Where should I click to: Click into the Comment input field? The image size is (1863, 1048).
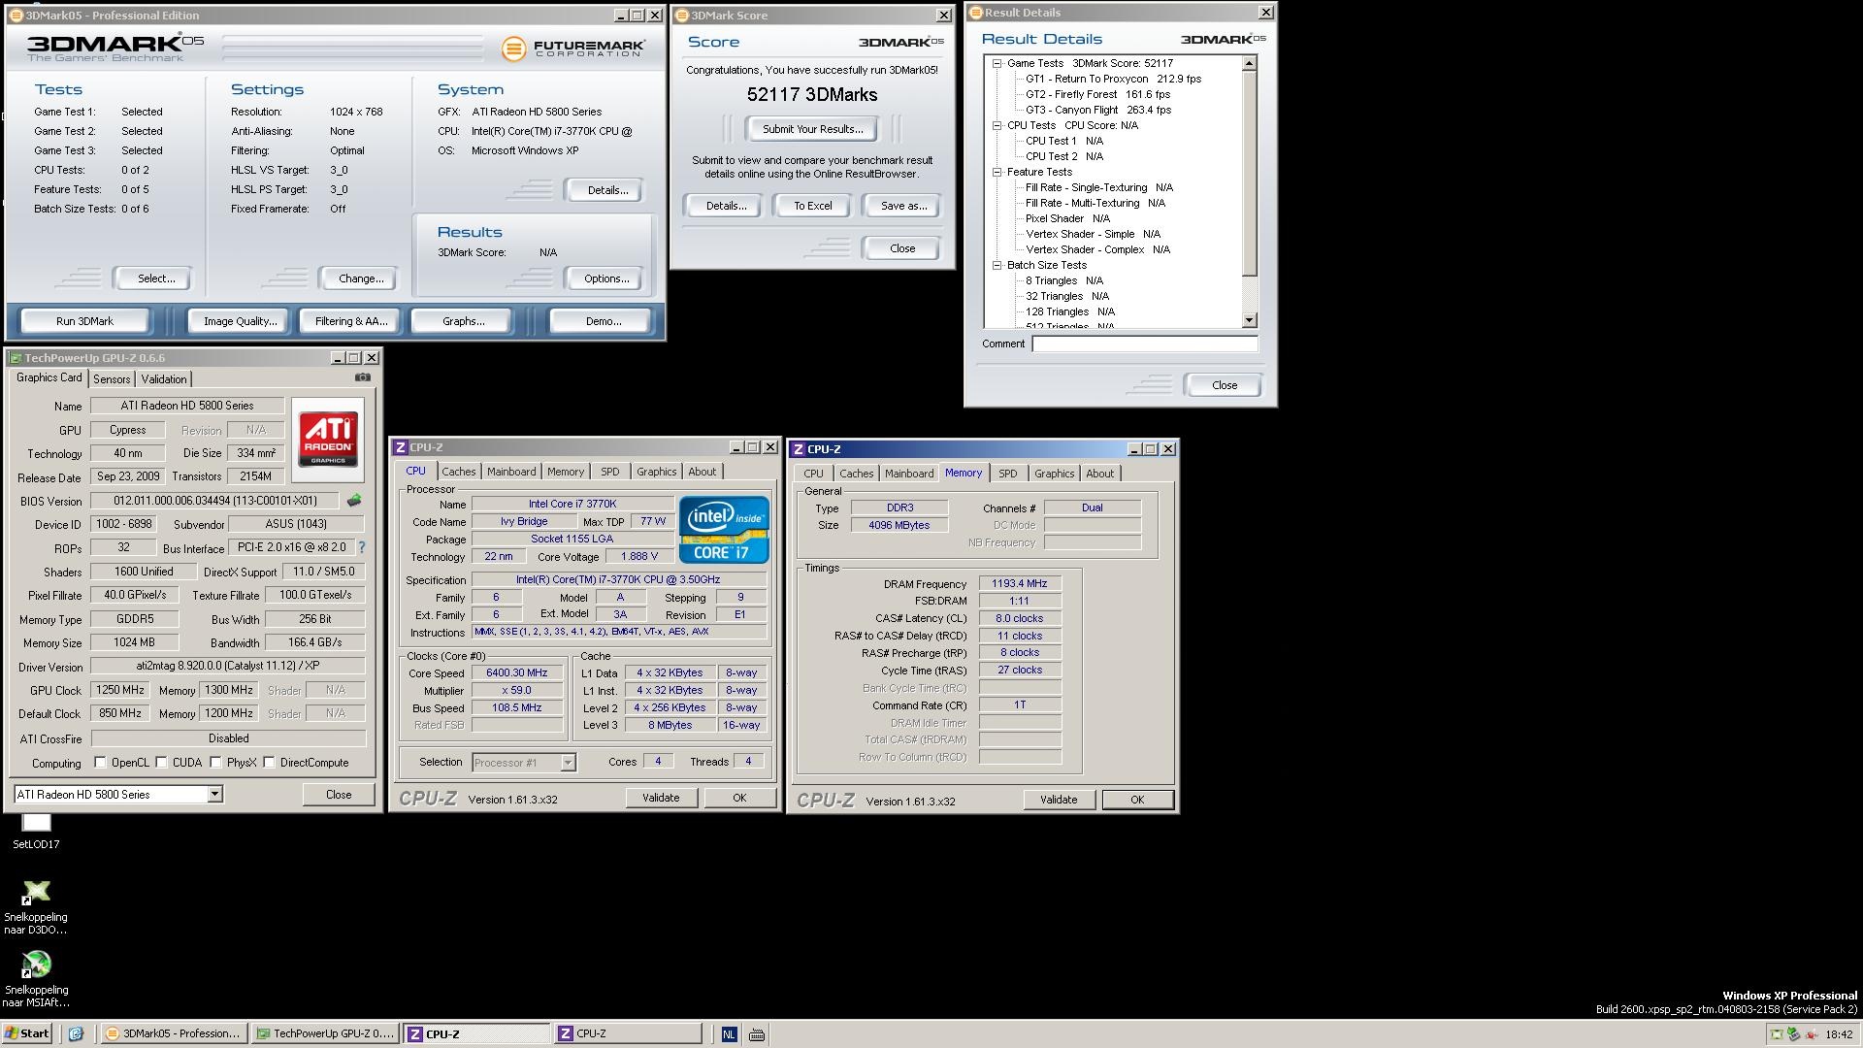click(1145, 344)
